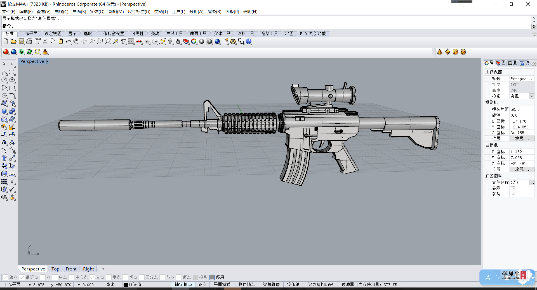Screen dimensions: 537x290
Task: Toggle the 显示 wallpaper checkbox
Action: point(513,188)
